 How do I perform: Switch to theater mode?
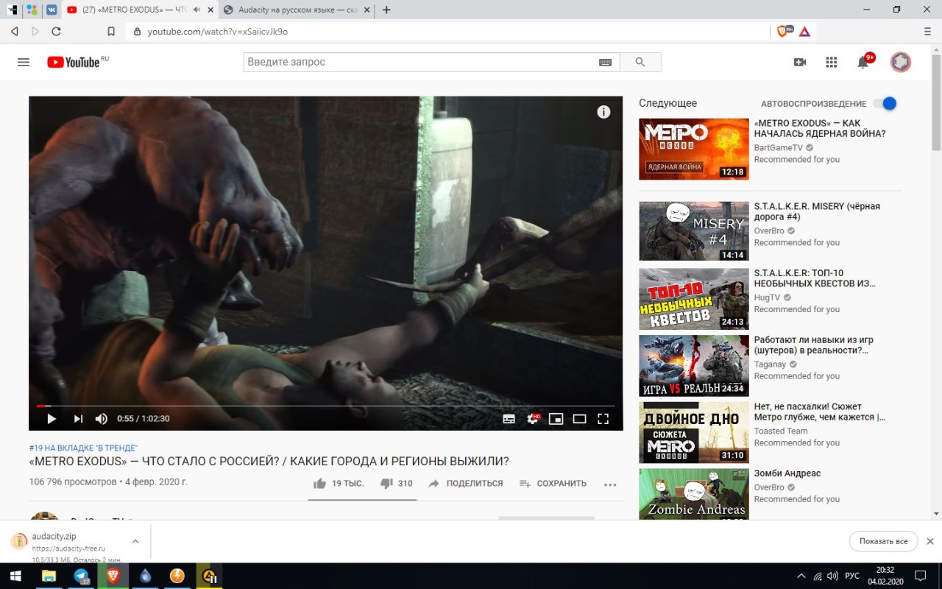coord(580,419)
